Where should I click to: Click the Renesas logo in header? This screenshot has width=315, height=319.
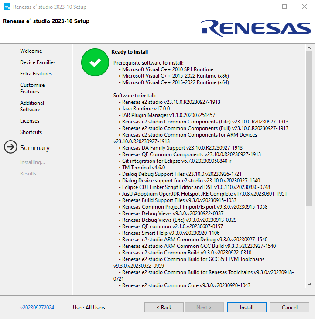pos(256,28)
